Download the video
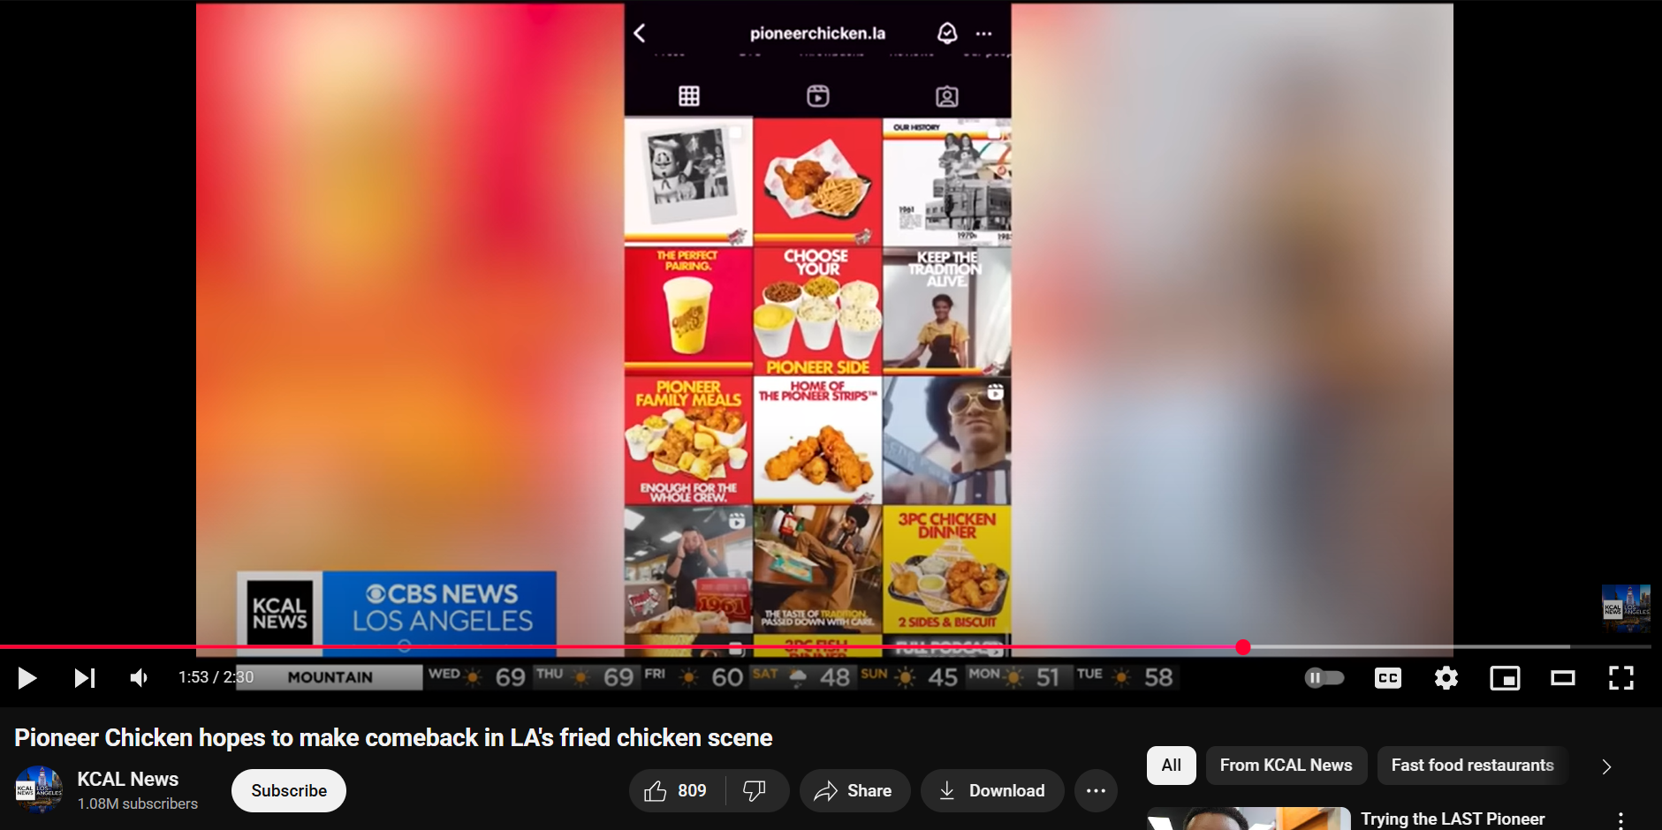This screenshot has height=830, width=1662. [992, 791]
